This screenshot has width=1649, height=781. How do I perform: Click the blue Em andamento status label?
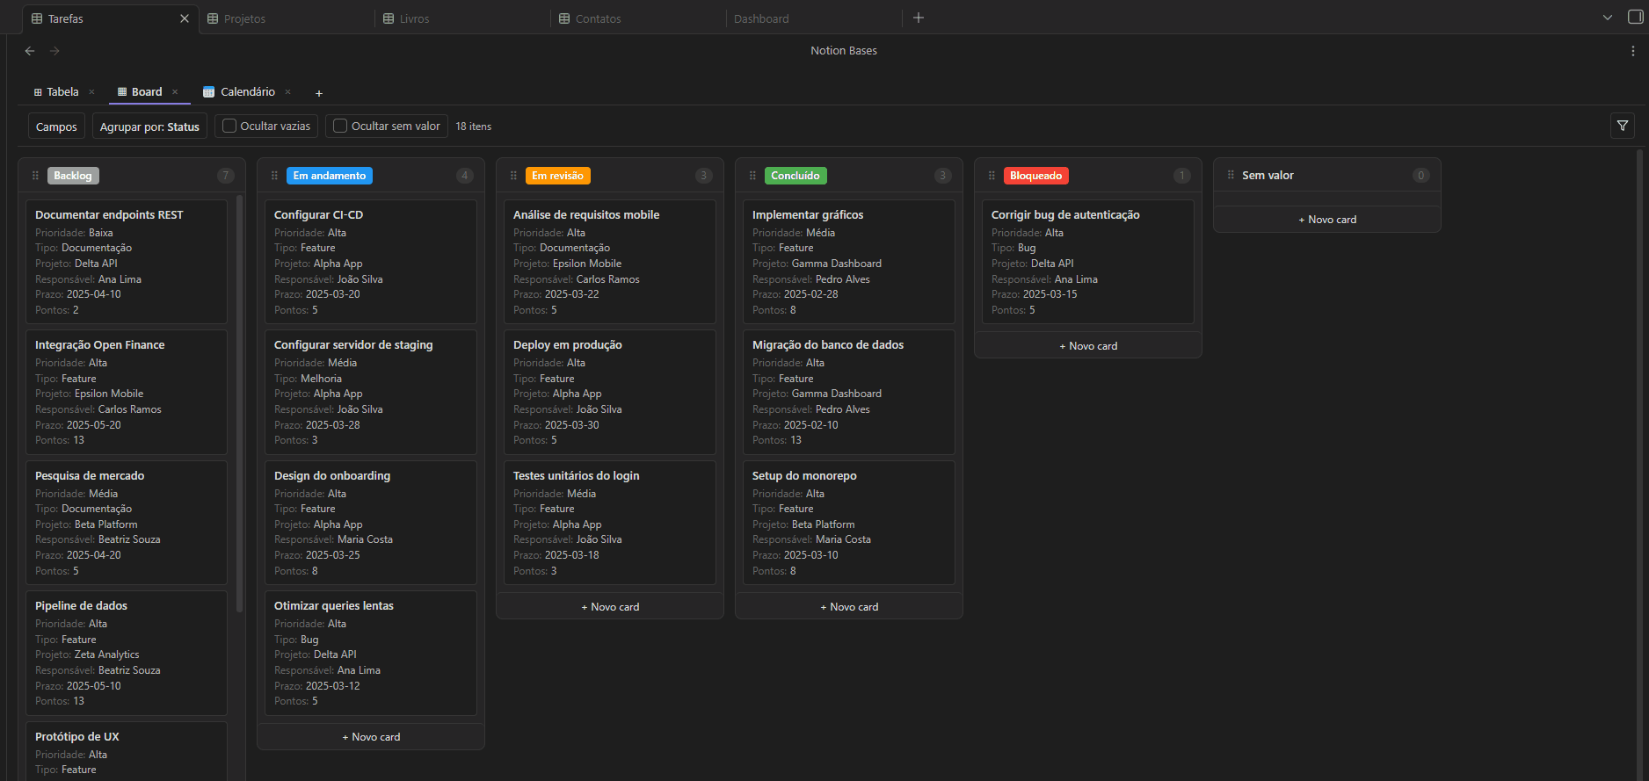pos(330,176)
